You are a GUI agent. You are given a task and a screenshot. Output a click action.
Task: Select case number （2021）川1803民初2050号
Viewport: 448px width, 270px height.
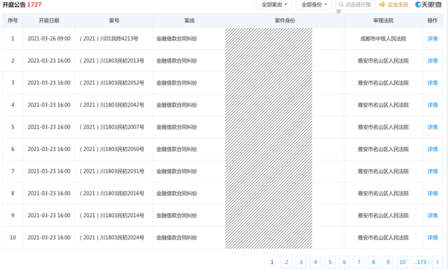[x=112, y=149]
